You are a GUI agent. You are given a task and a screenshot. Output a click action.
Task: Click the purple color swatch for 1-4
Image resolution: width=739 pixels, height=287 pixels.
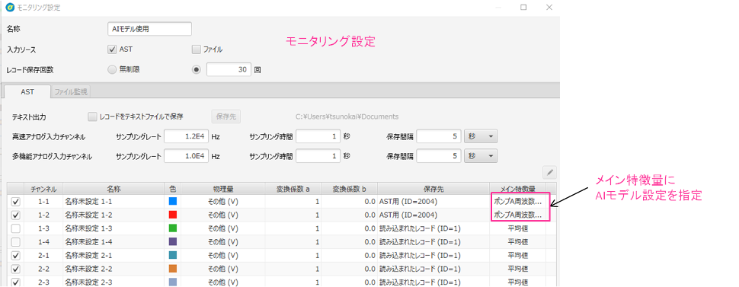point(172,242)
